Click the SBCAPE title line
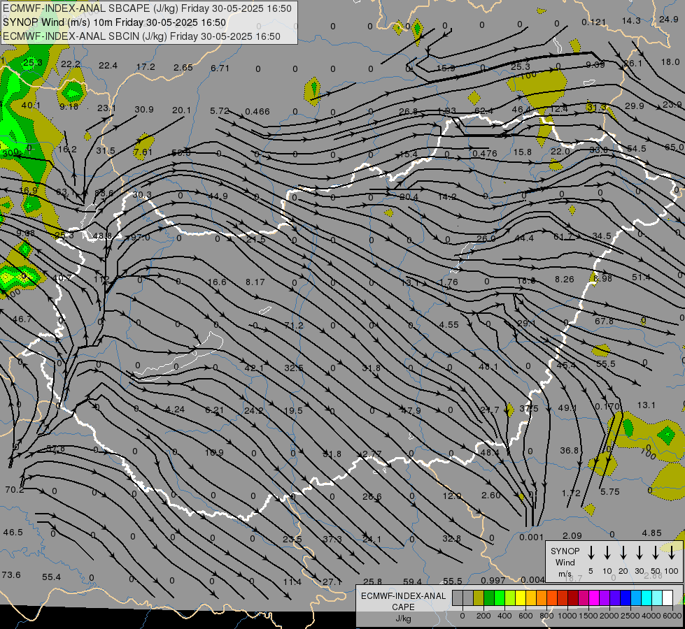The image size is (685, 629). (x=147, y=8)
